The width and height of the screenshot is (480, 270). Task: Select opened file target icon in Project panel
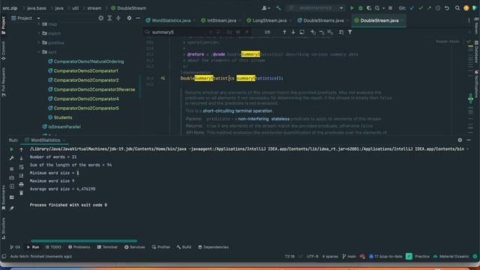coord(100,18)
